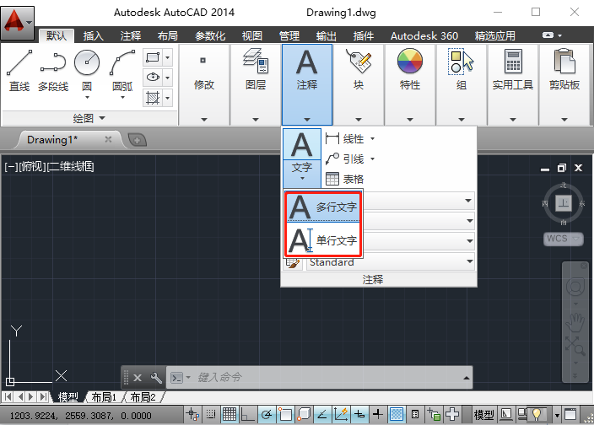Expand the 文字 text button dropdown arrow
Viewport: 594px width, 425px height.
point(302,178)
